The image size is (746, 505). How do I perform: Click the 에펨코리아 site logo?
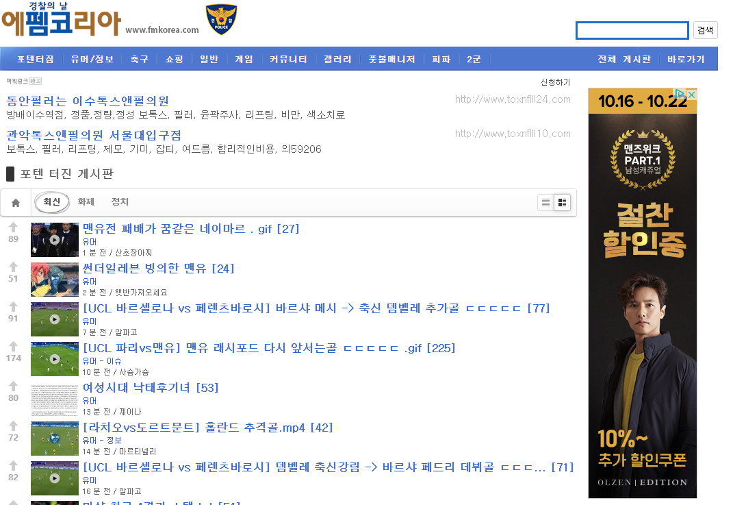pos(61,20)
